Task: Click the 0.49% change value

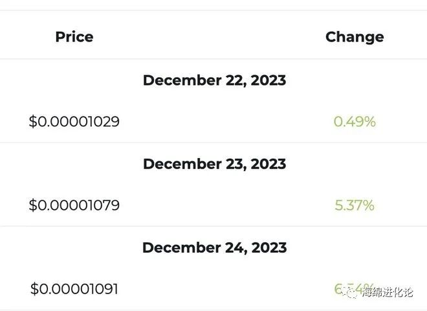Action: (x=355, y=121)
